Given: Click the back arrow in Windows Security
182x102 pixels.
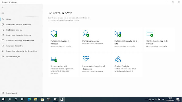Looking at the screenshot, I should pos(3,7).
